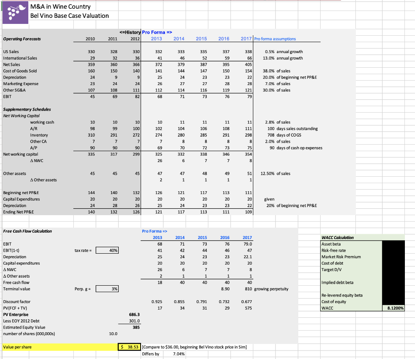The height and width of the screenshot is (359, 415).
Task: Click the '12.50% of sales' other assets assumption
Action: [275, 173]
